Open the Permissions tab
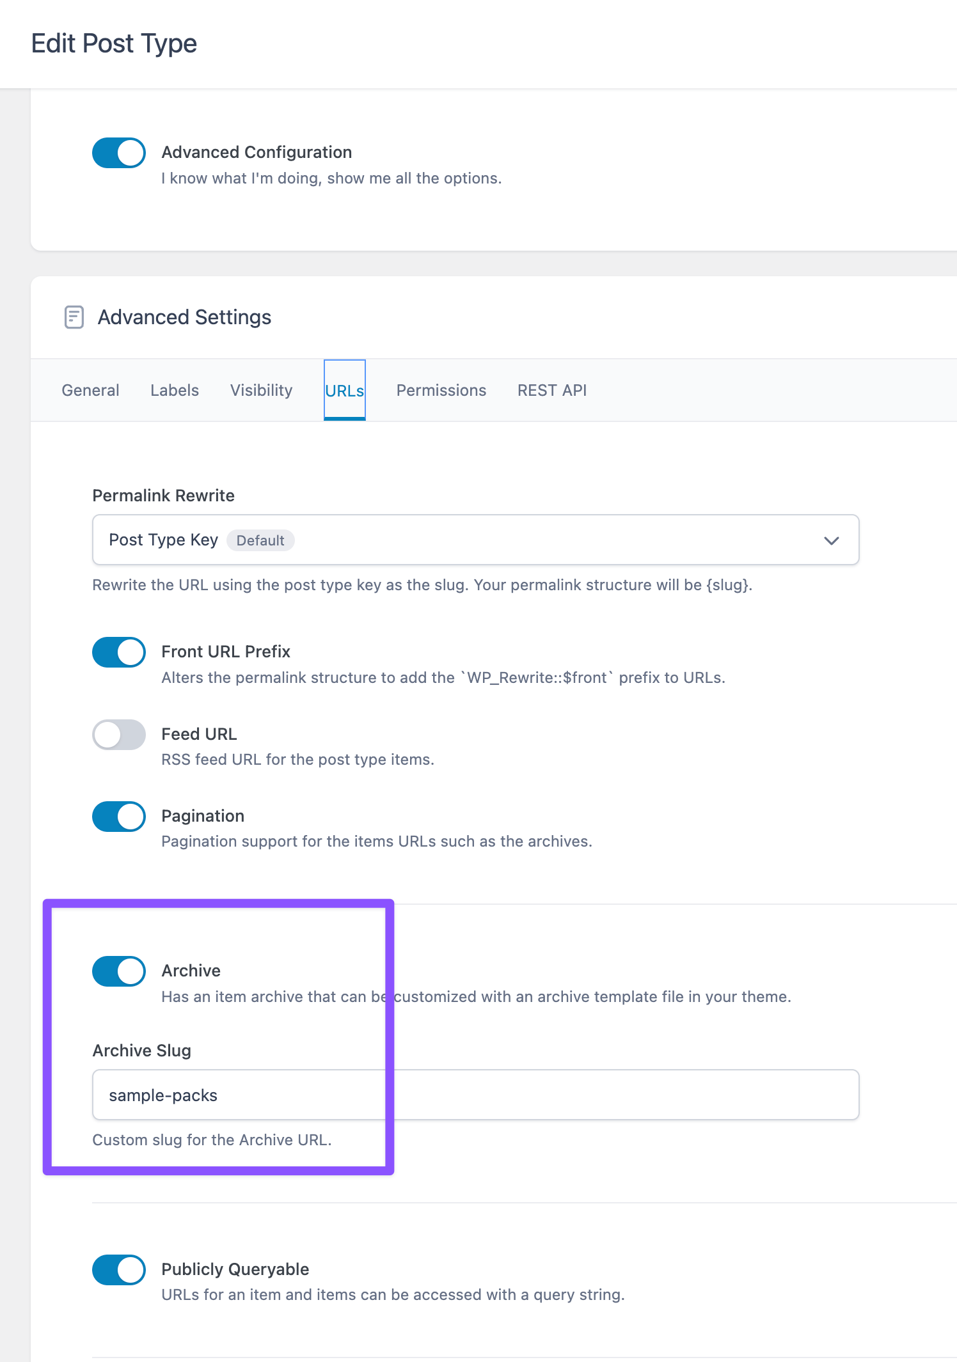Image resolution: width=957 pixels, height=1362 pixels. click(x=441, y=390)
